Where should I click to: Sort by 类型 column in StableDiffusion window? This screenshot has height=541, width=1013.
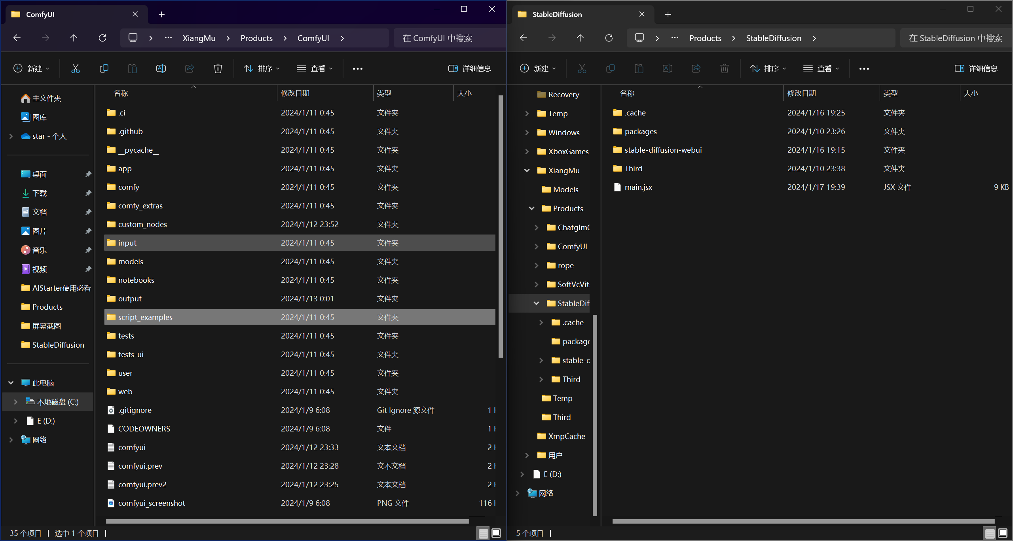click(x=920, y=93)
